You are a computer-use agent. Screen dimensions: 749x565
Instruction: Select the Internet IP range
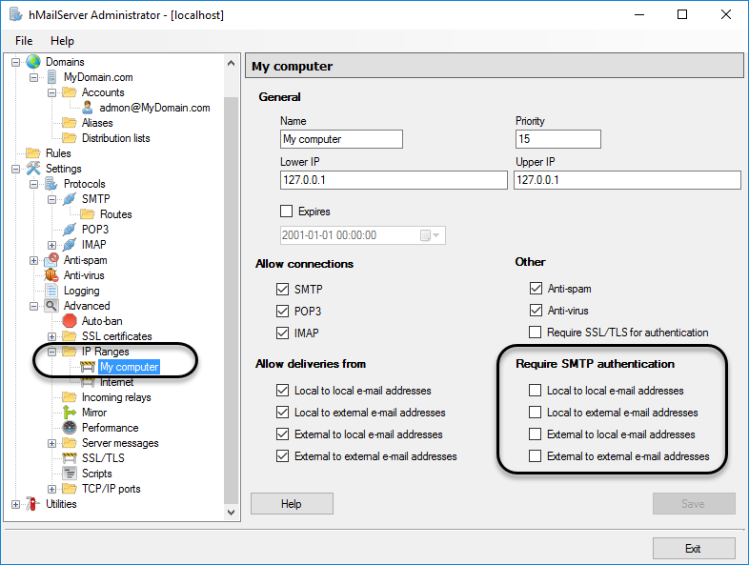116,382
